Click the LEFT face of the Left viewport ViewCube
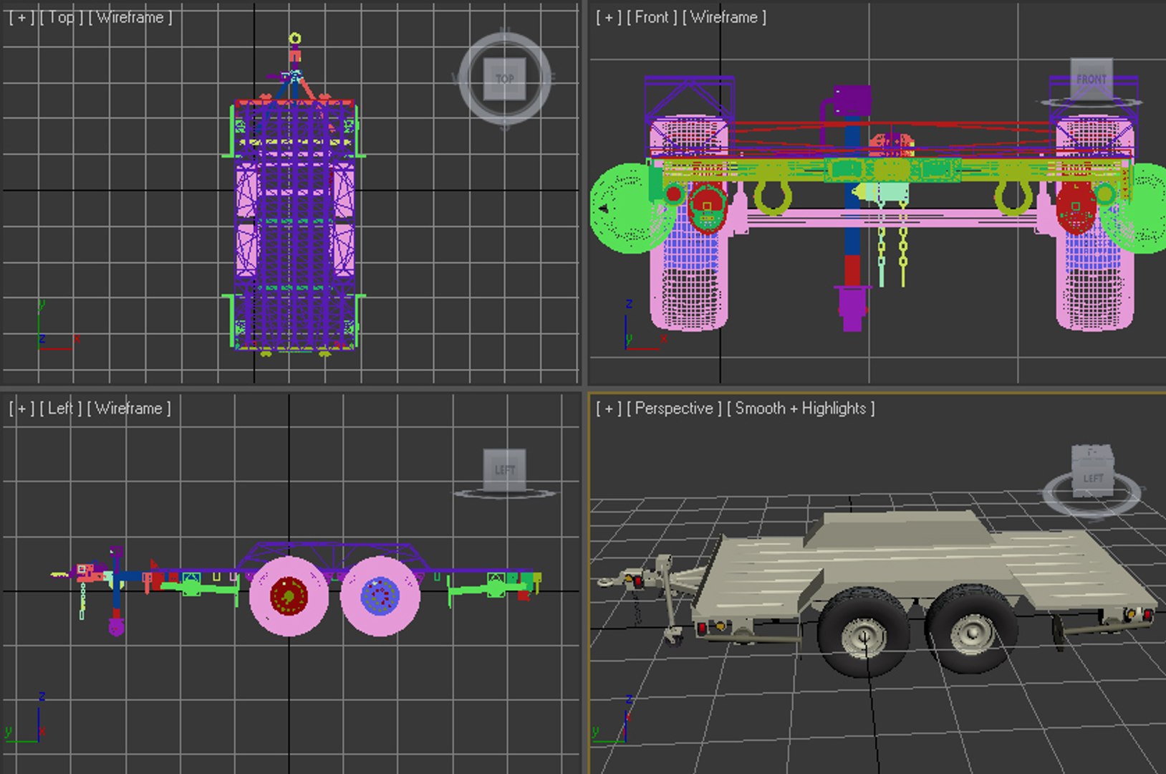 click(504, 470)
